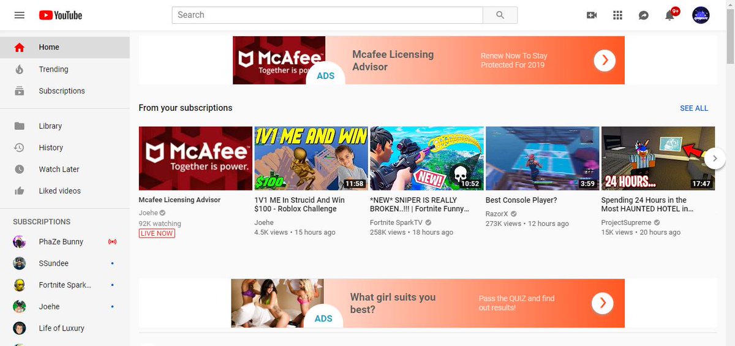This screenshot has width=735, height=346.
Task: Open Watch Later from the sidebar
Action: tap(65, 169)
